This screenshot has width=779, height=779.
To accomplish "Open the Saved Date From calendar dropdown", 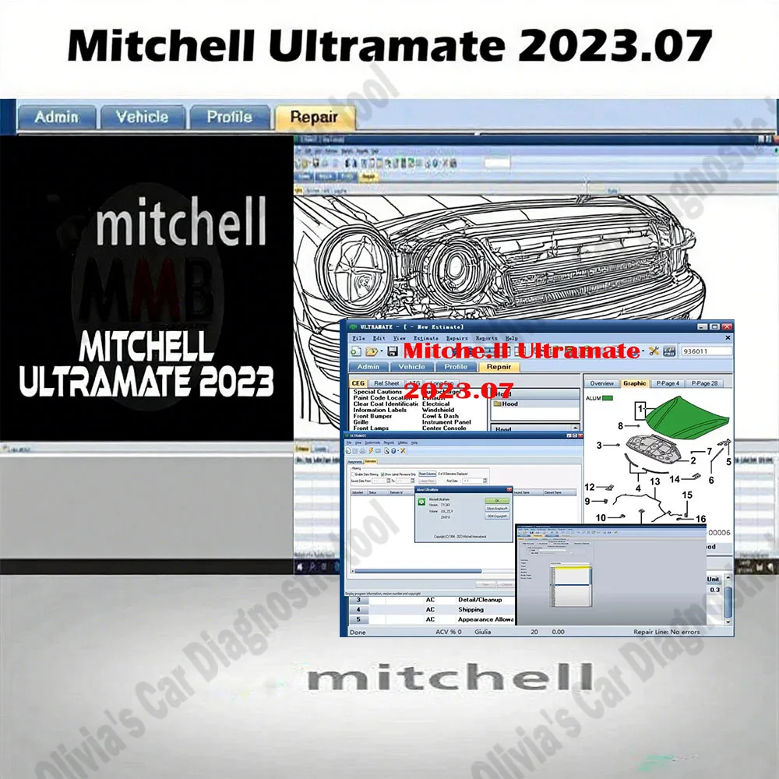I will (x=387, y=481).
